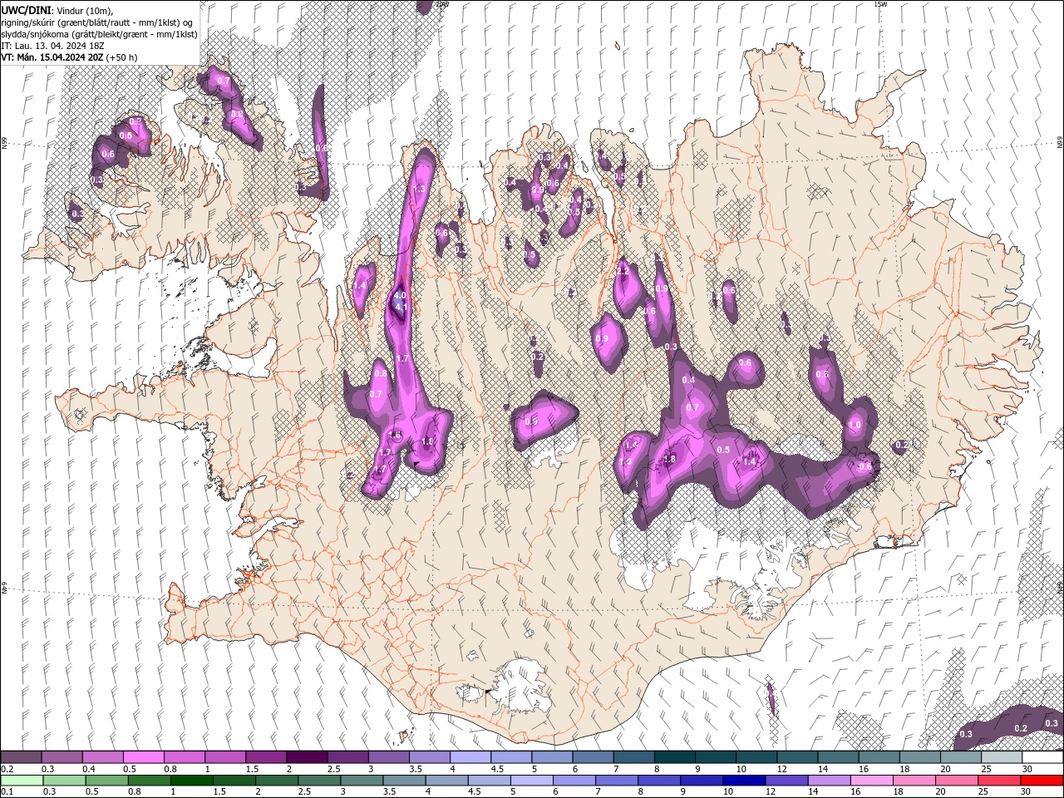Pick the medium green legend swatch labeled 0.8
1064x798 pixels.
[x=150, y=781]
